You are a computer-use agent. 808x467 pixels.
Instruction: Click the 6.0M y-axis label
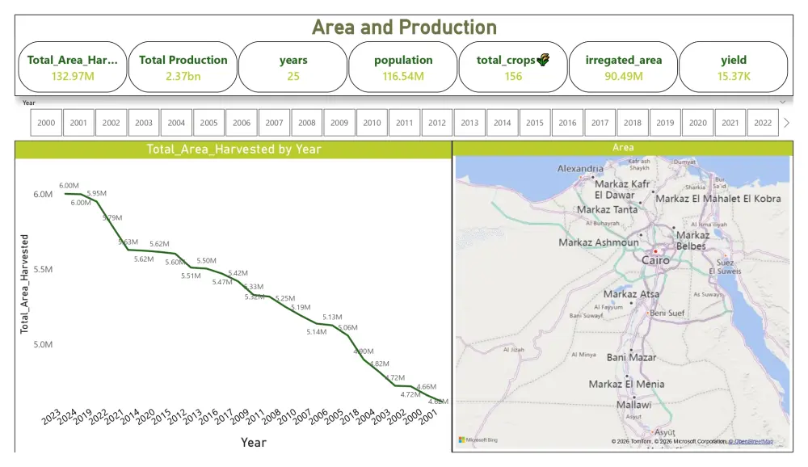click(x=44, y=195)
